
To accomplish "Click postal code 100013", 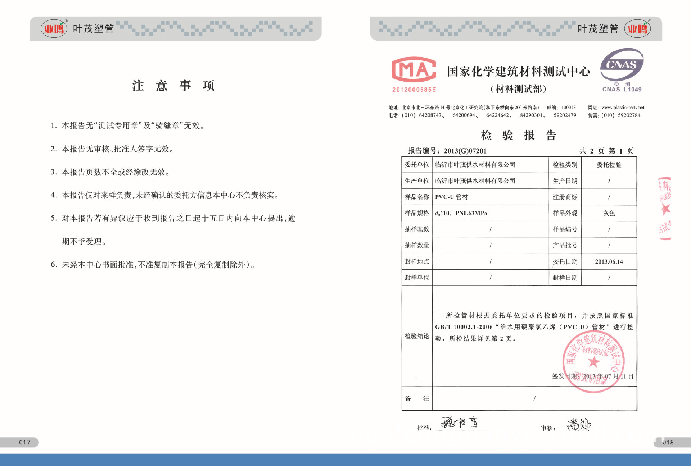I will [569, 107].
